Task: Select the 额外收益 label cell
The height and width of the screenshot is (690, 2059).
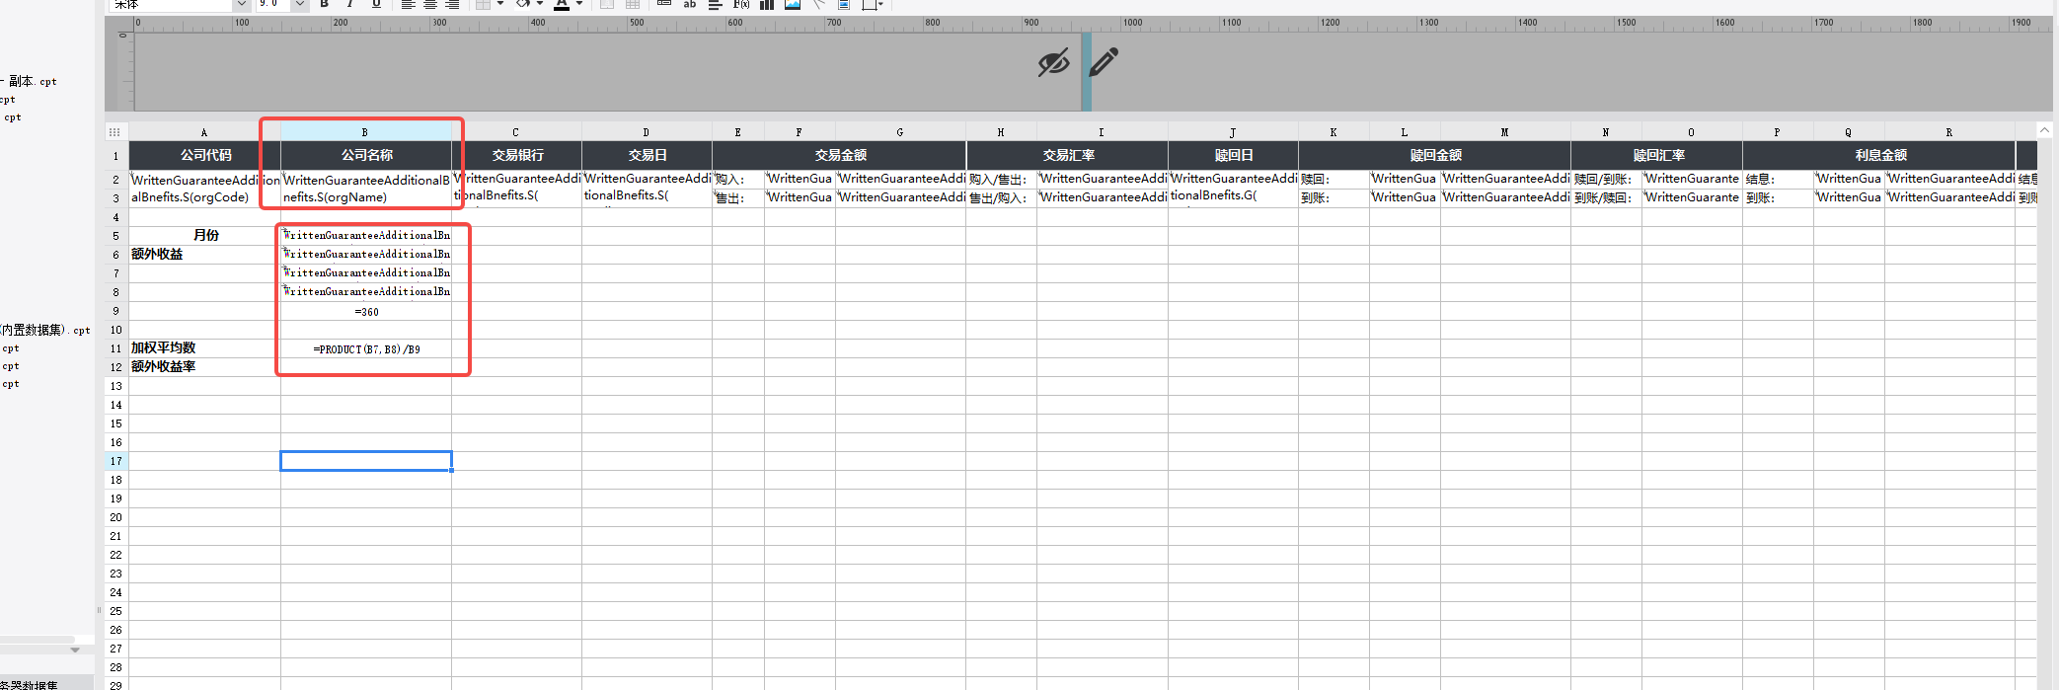Action: 205,255
